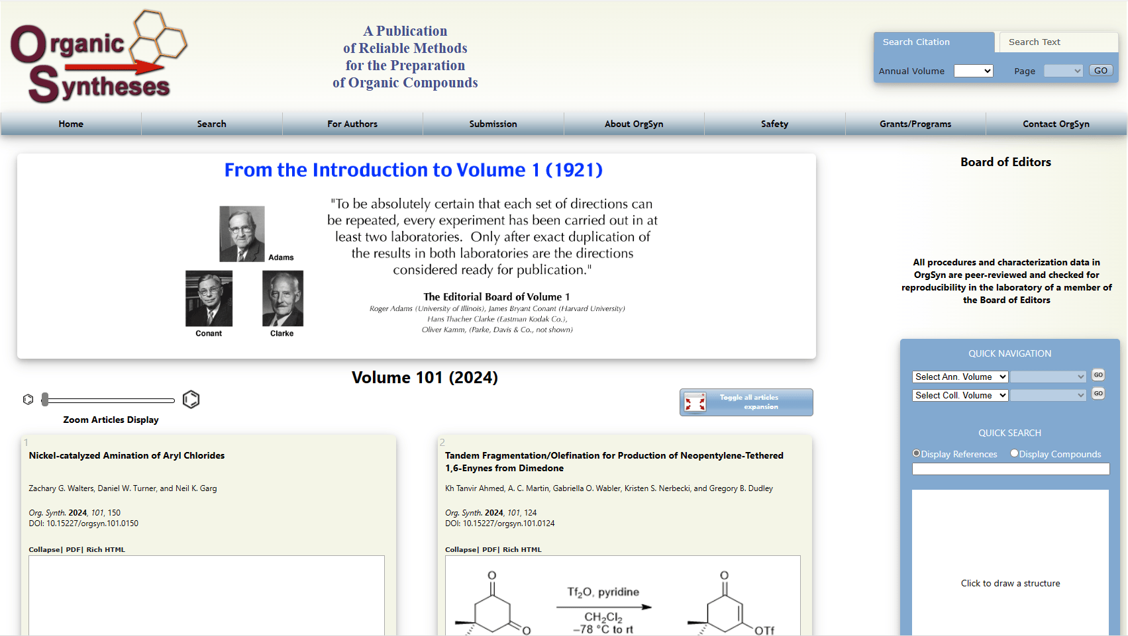This screenshot has width=1128, height=636.
Task: Open the Submission menu
Action: coord(493,124)
